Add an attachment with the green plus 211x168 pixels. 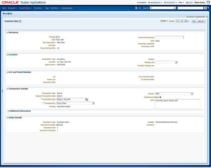[161, 97]
